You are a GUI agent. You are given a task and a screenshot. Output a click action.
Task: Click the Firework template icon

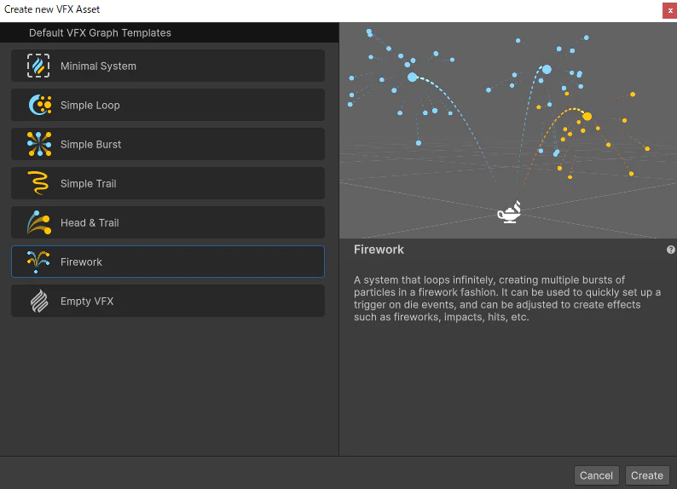tap(38, 262)
